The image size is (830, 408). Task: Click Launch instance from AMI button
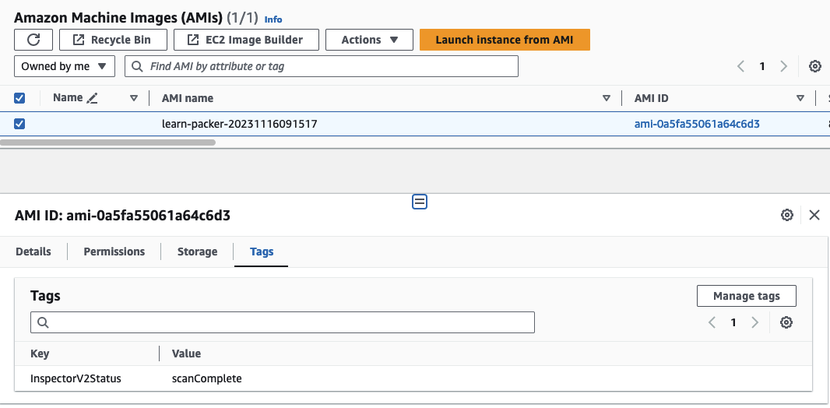pyautogui.click(x=504, y=40)
